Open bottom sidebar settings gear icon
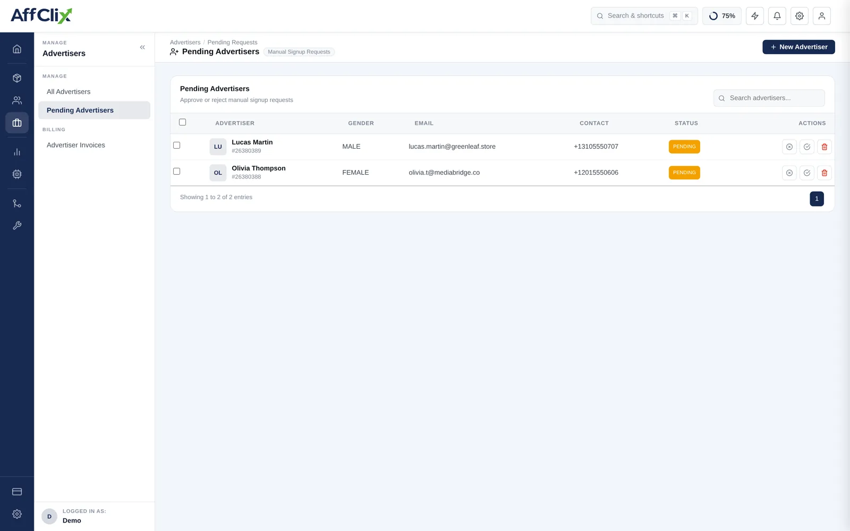This screenshot has height=531, width=850. pyautogui.click(x=17, y=514)
